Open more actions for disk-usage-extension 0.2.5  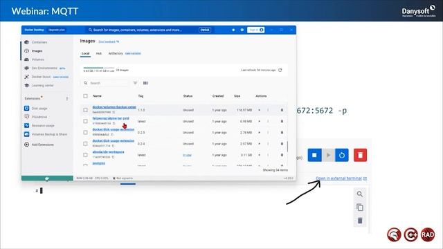point(268,133)
